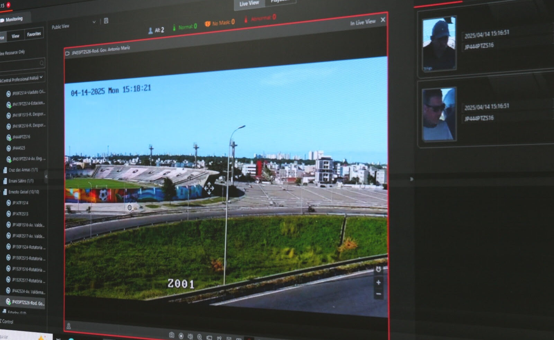Toggle the Online Resource Only option
Image resolution: width=554 pixels, height=340 pixels.
coord(12,53)
